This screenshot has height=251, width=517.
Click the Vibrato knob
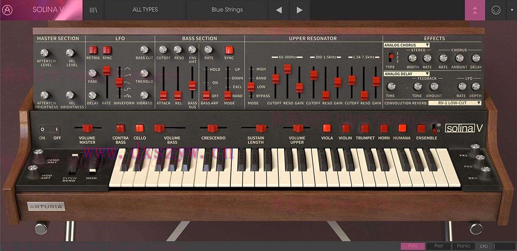[144, 95]
